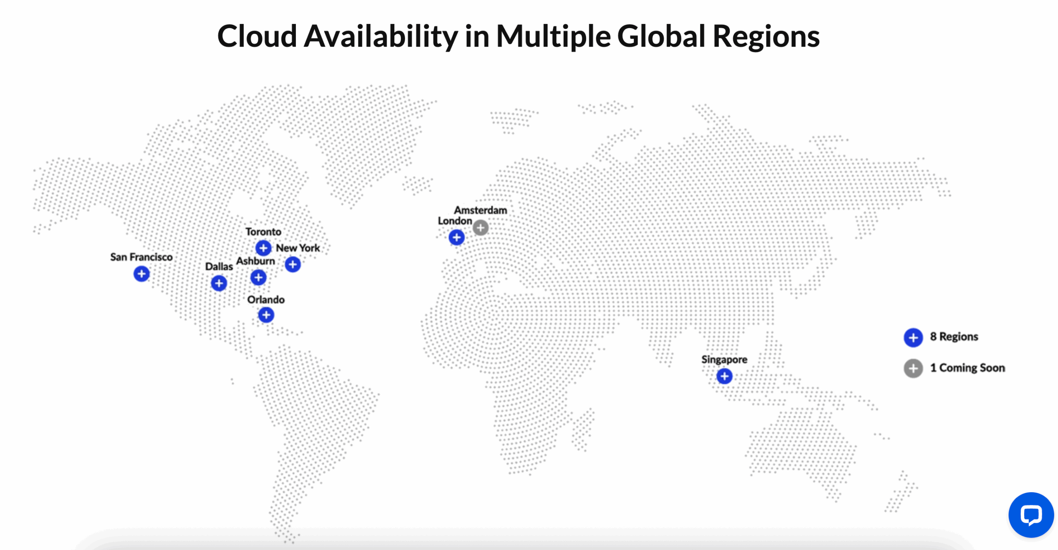The width and height of the screenshot is (1058, 550).
Task: Select the Ashburn region marker
Action: click(x=259, y=277)
